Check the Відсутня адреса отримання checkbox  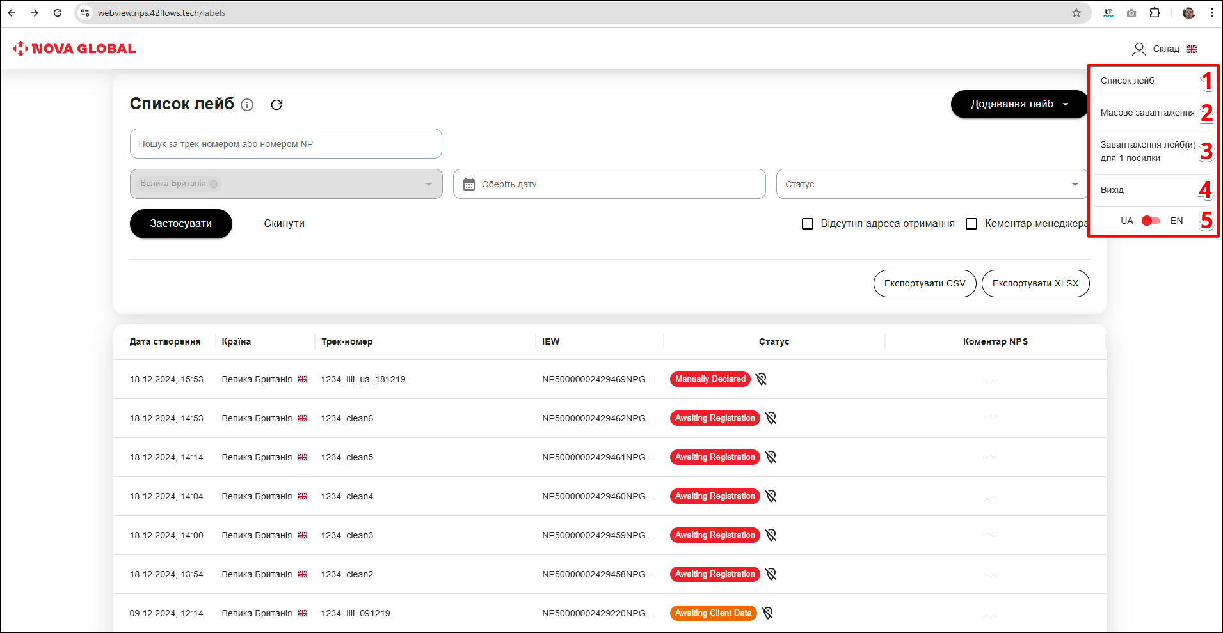point(808,224)
